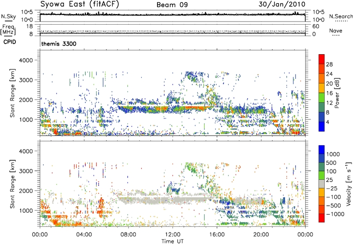Click the '04:00' time tick label

[84, 235]
